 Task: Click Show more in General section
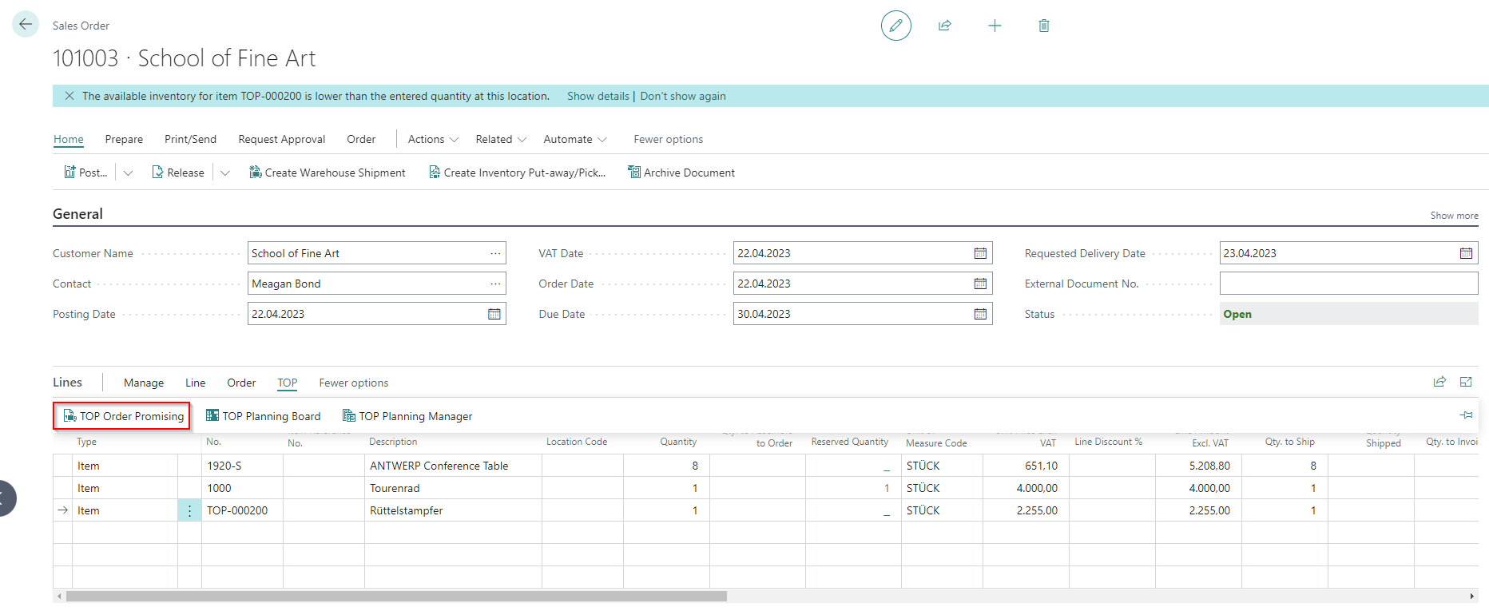(x=1454, y=216)
